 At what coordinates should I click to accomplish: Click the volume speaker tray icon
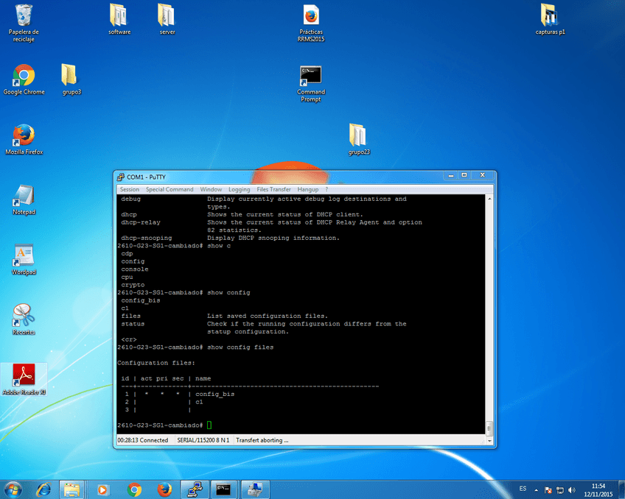point(572,489)
